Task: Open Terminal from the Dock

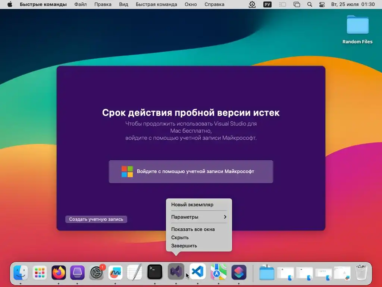Action: pyautogui.click(x=155, y=272)
